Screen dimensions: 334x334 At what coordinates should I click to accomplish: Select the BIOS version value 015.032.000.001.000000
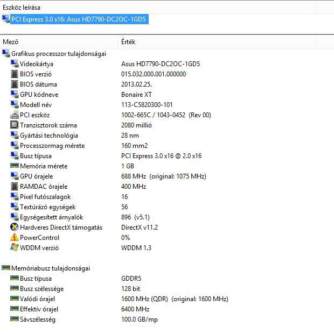[x=154, y=74]
